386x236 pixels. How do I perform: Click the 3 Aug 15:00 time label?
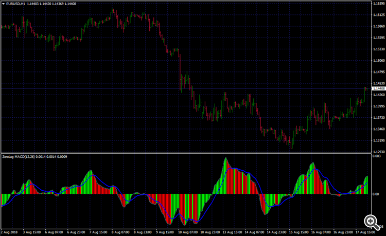(32, 232)
